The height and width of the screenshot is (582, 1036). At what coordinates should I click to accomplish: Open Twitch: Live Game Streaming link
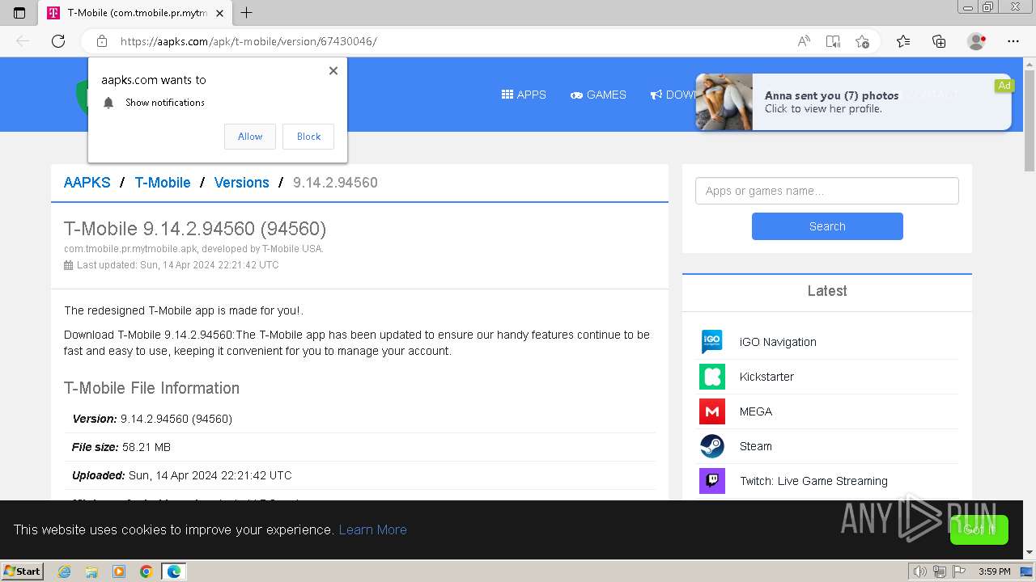pyautogui.click(x=813, y=481)
